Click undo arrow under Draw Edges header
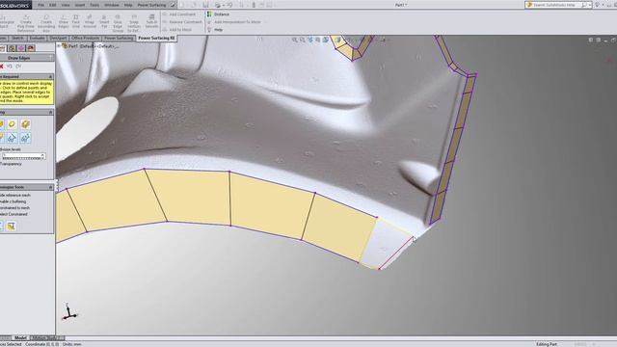Image resolution: width=617 pixels, height=347 pixels. (x=10, y=67)
